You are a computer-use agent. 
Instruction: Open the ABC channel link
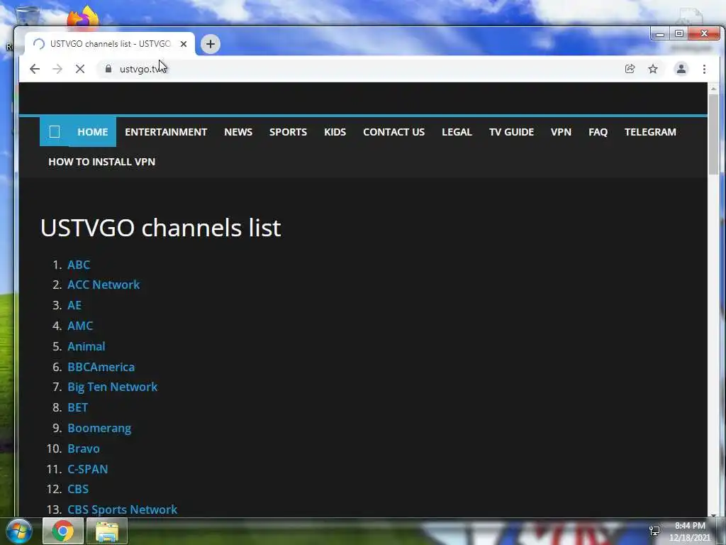click(79, 265)
